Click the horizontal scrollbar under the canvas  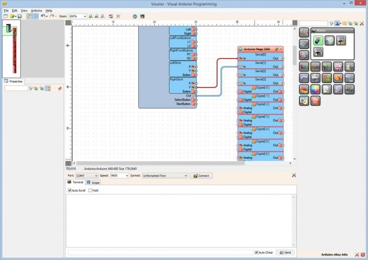pos(182,163)
